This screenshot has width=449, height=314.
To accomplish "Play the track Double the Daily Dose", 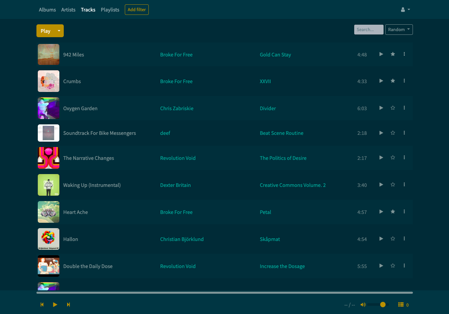I will point(381,266).
